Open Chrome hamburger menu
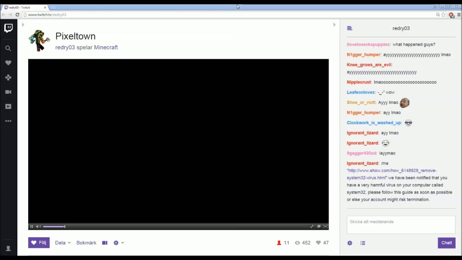 pos(459,15)
